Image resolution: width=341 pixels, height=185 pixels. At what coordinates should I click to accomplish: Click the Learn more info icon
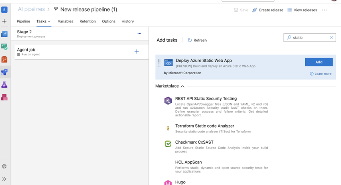pos(312,74)
